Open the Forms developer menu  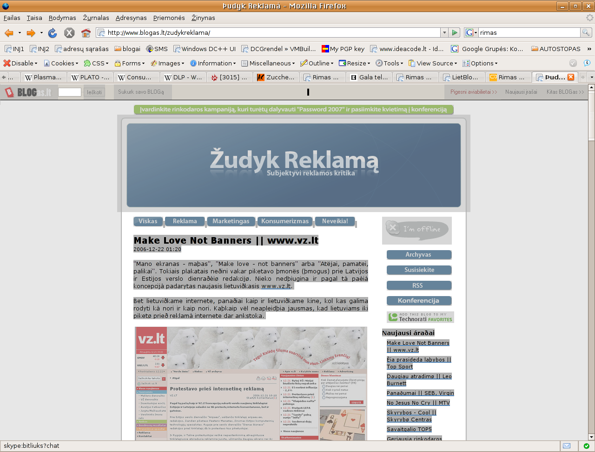(130, 63)
